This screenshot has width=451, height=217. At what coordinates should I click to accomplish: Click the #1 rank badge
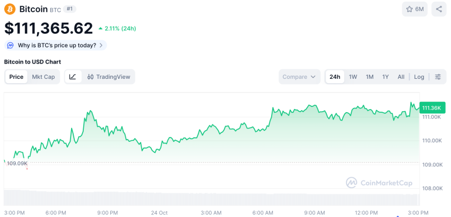tap(70, 9)
